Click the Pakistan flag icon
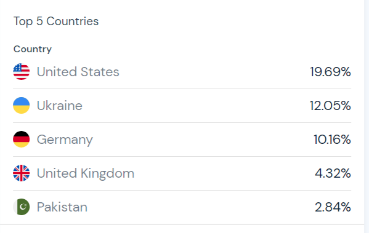 point(22,207)
